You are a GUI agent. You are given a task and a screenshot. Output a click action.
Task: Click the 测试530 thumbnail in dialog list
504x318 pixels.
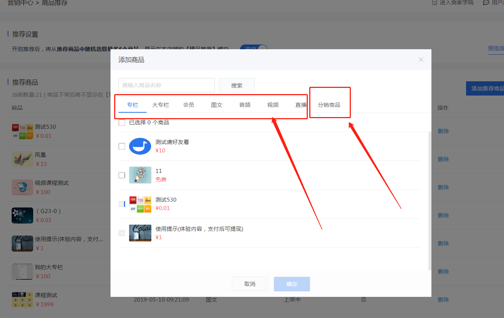click(140, 204)
